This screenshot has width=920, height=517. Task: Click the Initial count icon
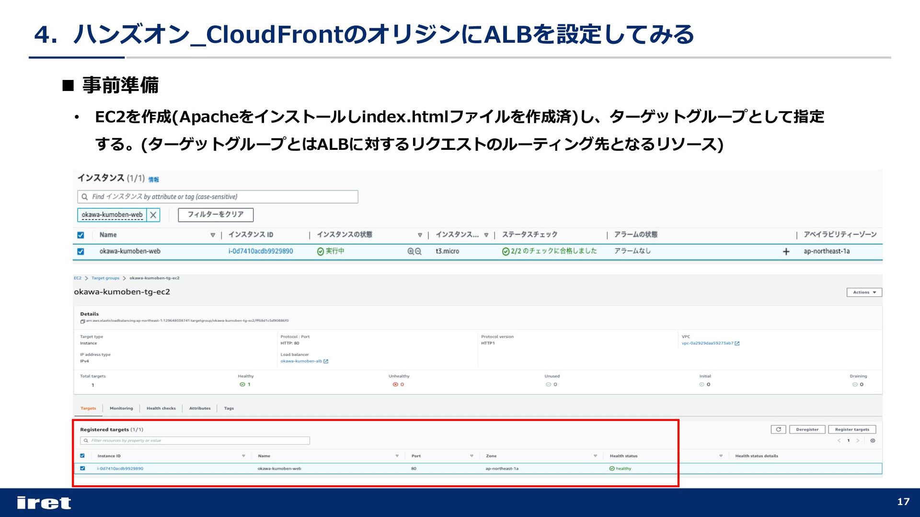(701, 384)
